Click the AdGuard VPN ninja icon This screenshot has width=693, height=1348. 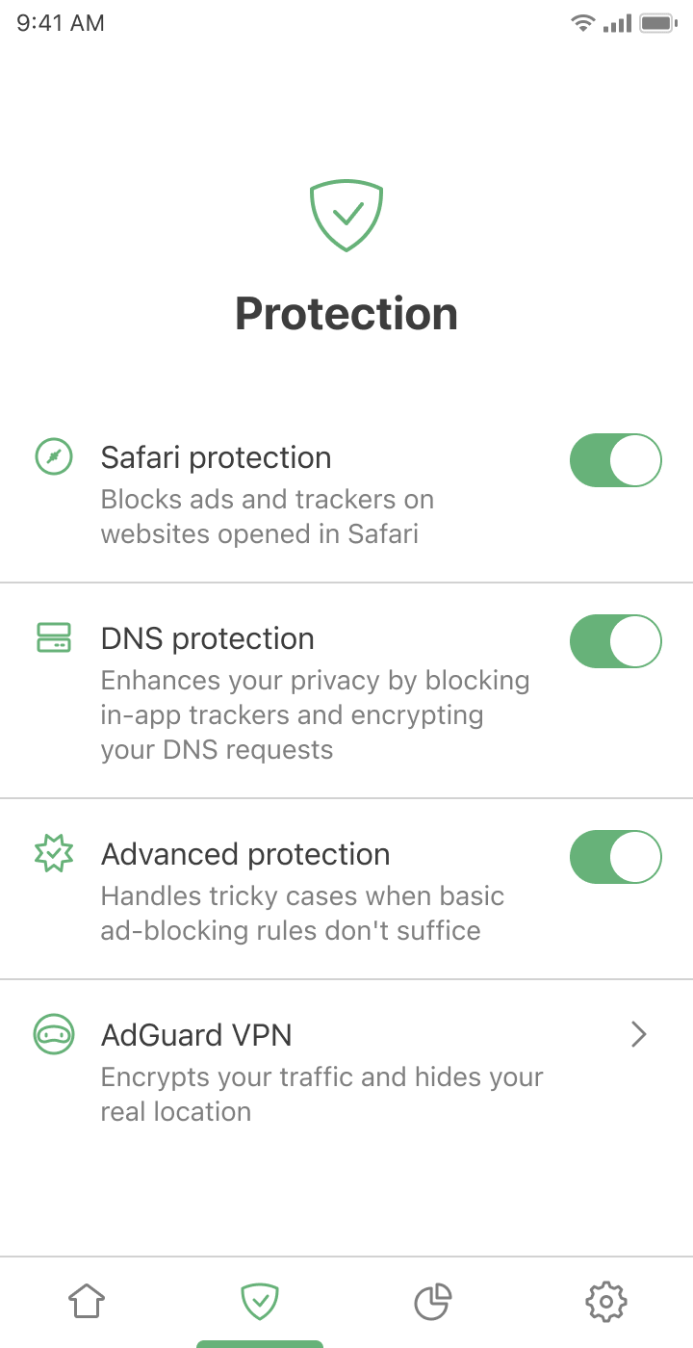click(54, 1035)
